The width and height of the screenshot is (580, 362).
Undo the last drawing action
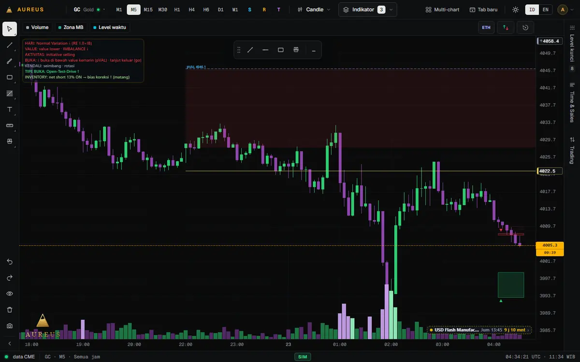tap(10, 262)
